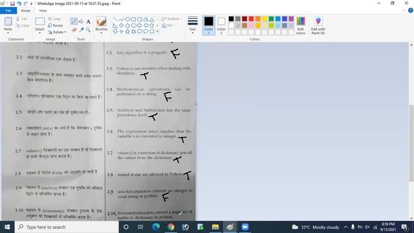Open the weather widget showing 33°C
Screen dimensions: 414x233
click(x=315, y=227)
